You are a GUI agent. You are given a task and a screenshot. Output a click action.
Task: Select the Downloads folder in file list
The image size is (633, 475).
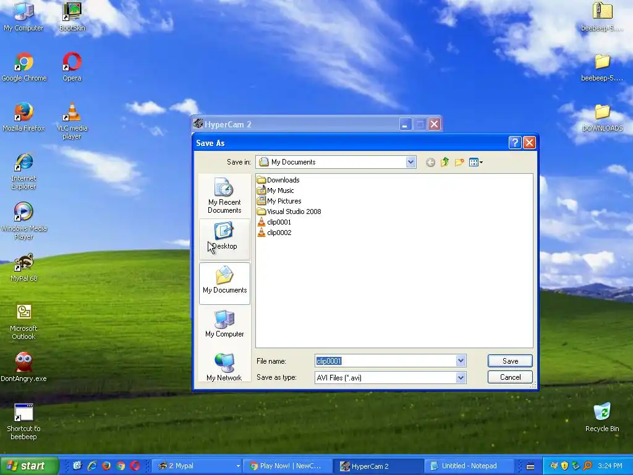278,180
